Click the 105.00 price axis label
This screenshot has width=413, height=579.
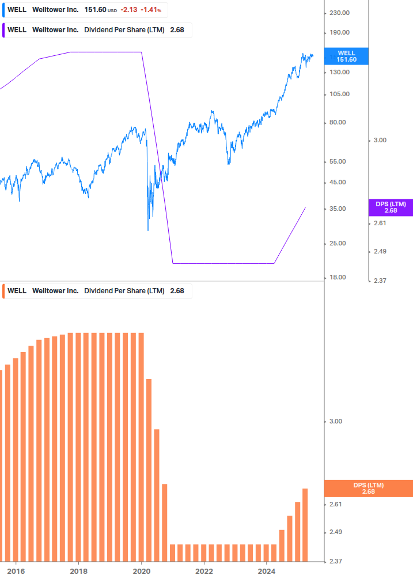(339, 94)
